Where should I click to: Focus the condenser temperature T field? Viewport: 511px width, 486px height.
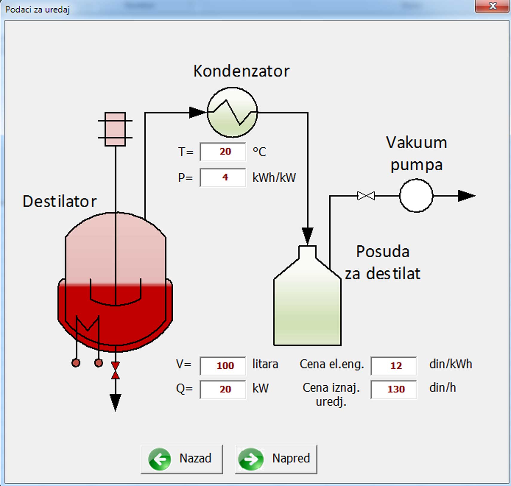(x=223, y=152)
